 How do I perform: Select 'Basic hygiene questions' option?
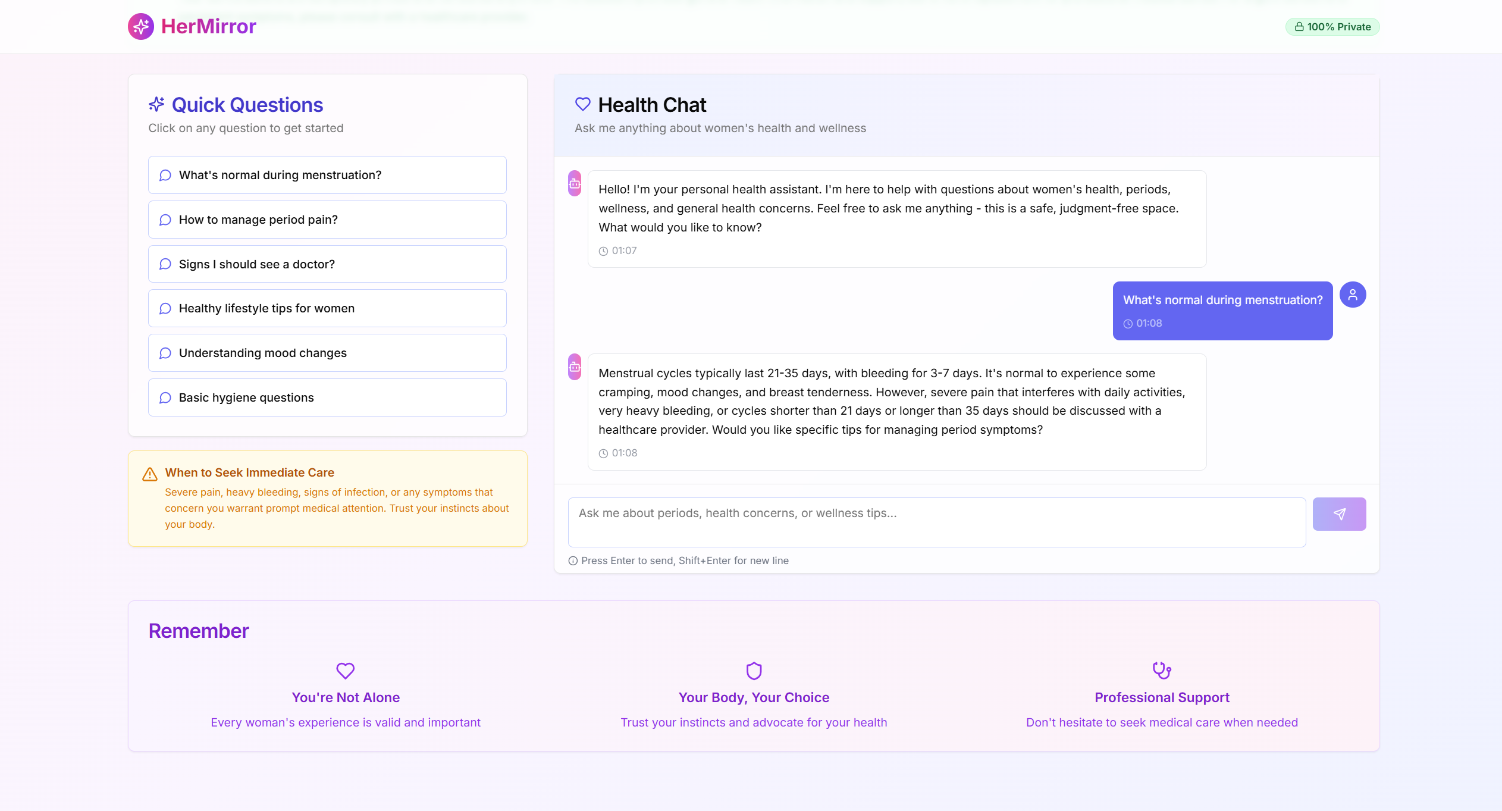click(x=327, y=397)
